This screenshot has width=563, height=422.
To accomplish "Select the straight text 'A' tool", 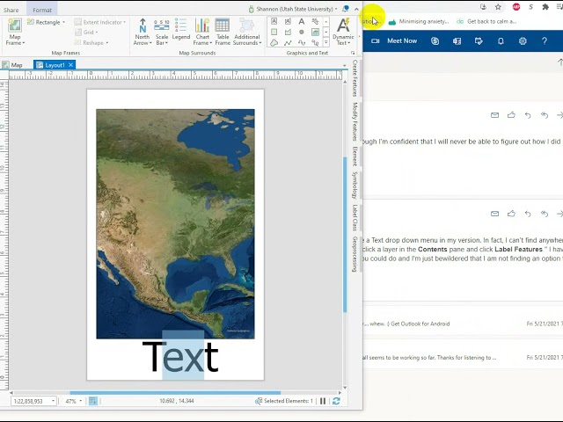I will [302, 21].
